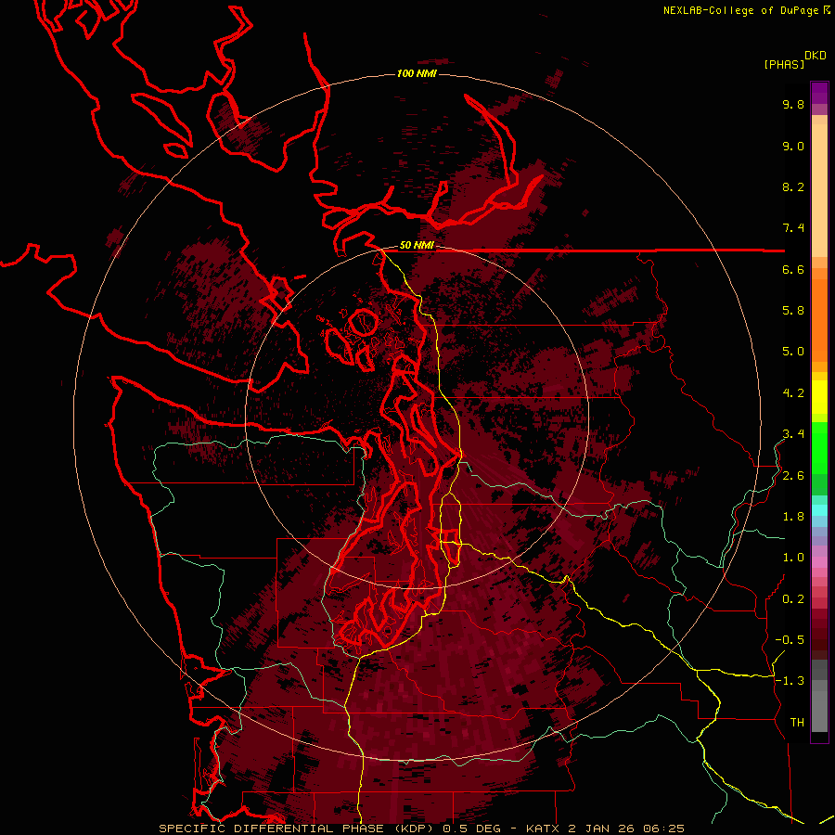Select the 9.0 legend value

coord(793,146)
